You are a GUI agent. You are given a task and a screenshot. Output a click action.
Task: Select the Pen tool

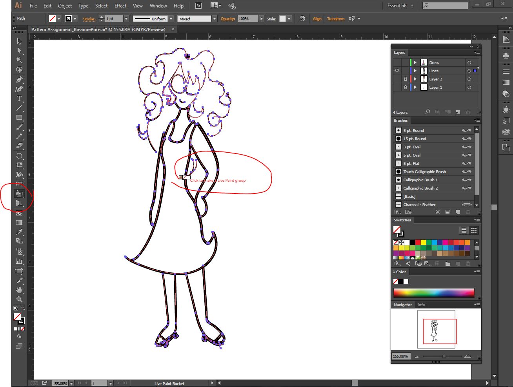pyautogui.click(x=19, y=79)
